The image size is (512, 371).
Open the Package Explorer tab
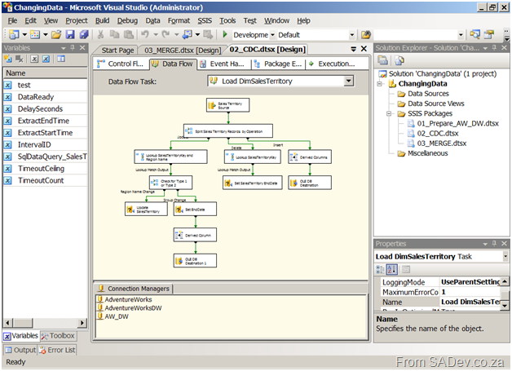[x=278, y=64]
